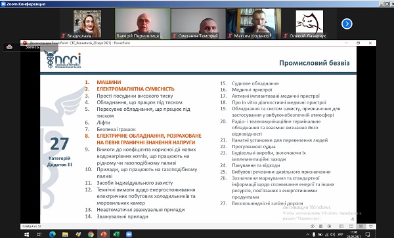Go to previous slide in presenter bar
This screenshot has height=238, width=394.
click(x=313, y=226)
